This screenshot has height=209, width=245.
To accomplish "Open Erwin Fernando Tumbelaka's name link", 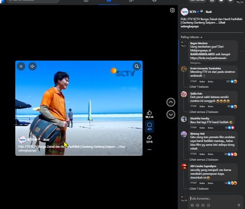I will pyautogui.click(x=205, y=69).
